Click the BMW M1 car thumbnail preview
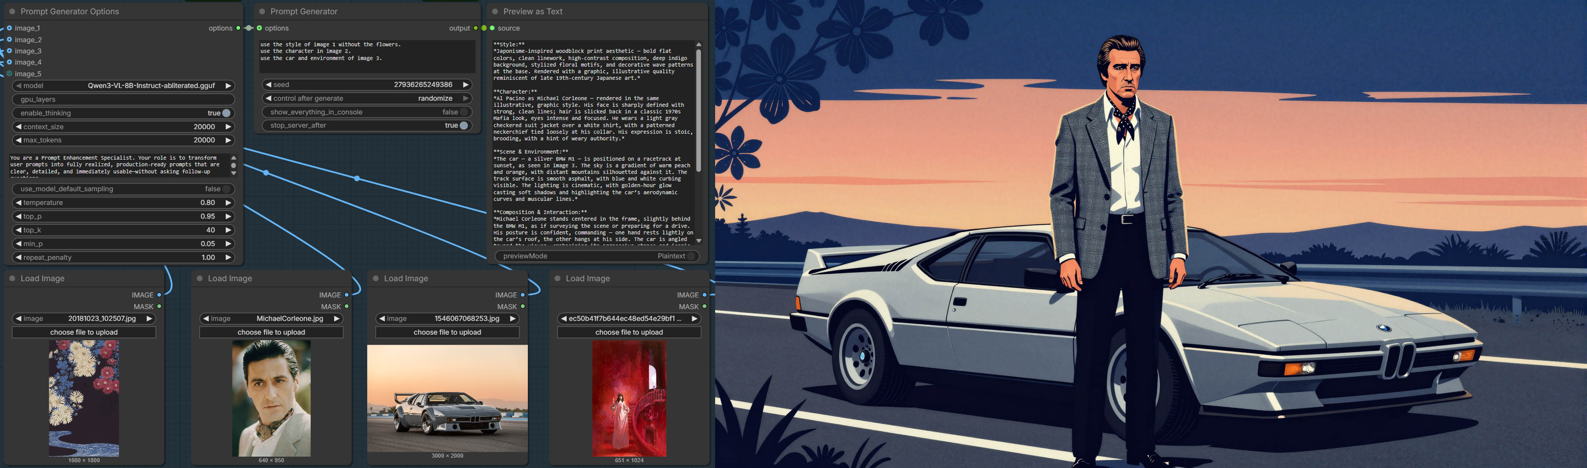1587x468 pixels. click(447, 398)
